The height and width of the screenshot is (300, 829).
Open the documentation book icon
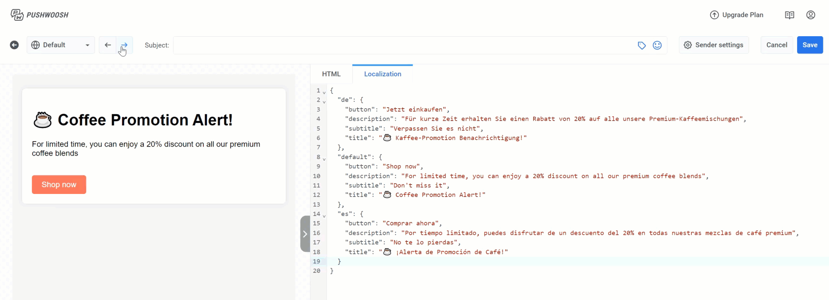pyautogui.click(x=789, y=15)
